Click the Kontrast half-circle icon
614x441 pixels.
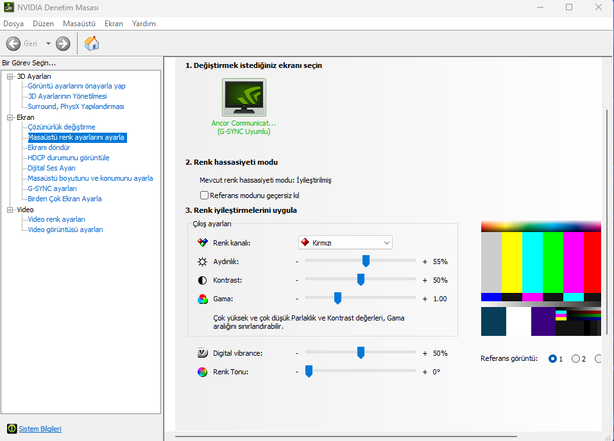[203, 280]
